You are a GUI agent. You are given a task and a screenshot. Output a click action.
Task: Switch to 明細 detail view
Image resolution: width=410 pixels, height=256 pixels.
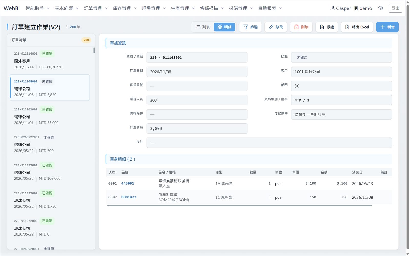(224, 27)
